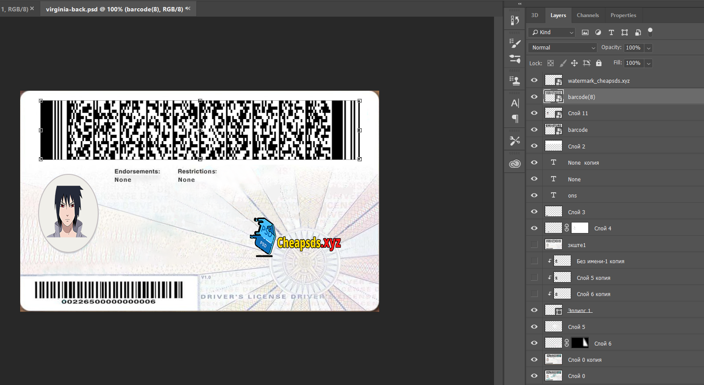Open the Creative Cloud Libraries panel icon
Screen dimensions: 704x385
515,164
